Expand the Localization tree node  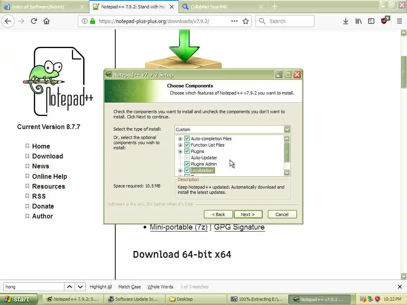pos(180,171)
